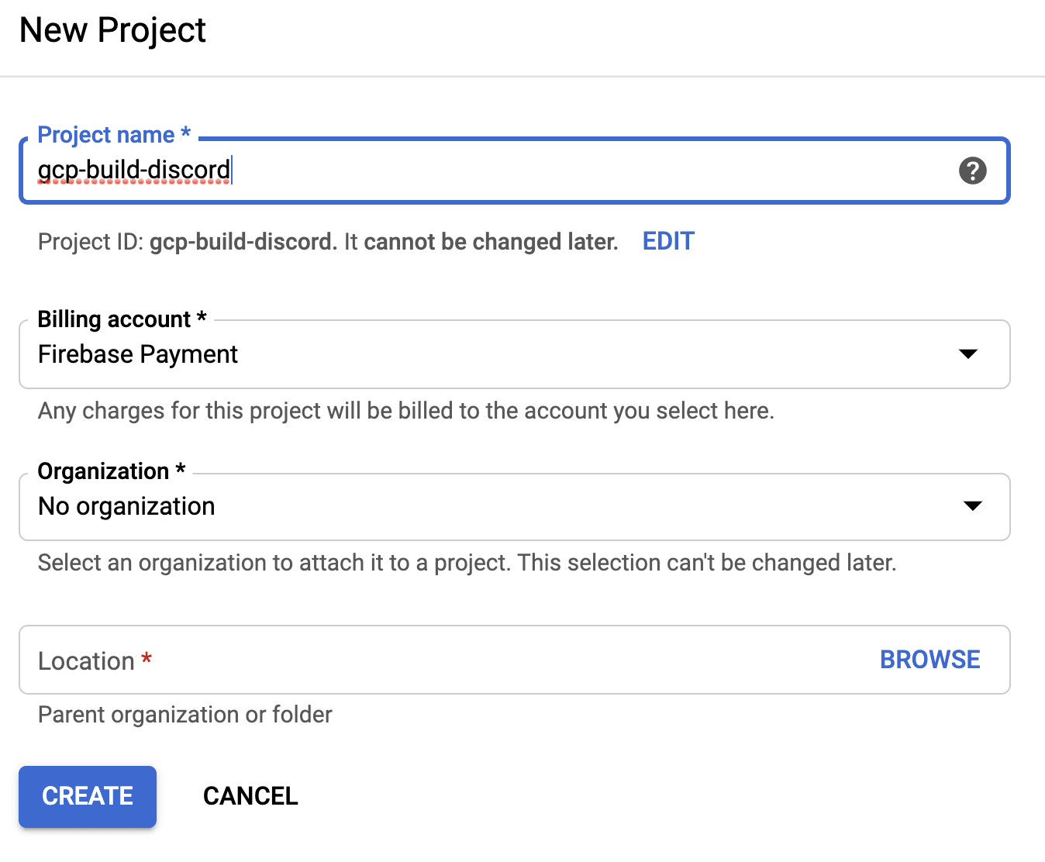Open the Billing account dropdown

pyautogui.click(x=514, y=354)
